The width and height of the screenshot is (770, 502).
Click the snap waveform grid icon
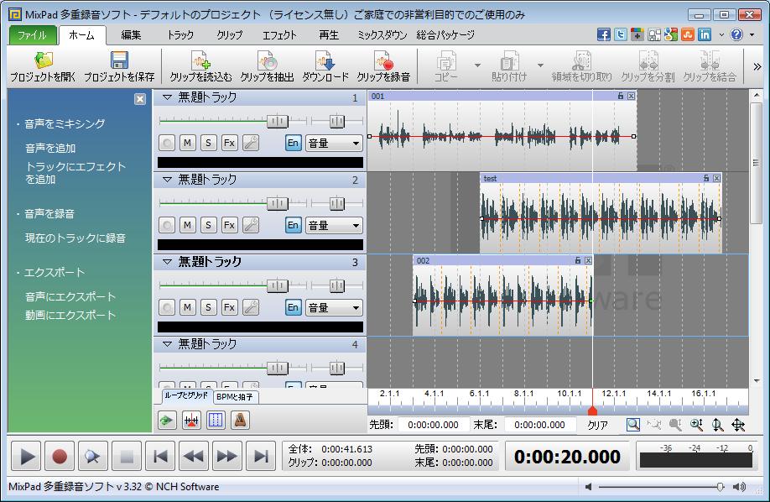pos(191,421)
